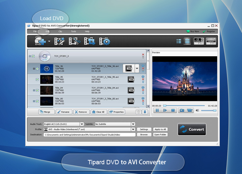
Task: Click the Title_36 pause thumbnail
Action: click(x=47, y=68)
